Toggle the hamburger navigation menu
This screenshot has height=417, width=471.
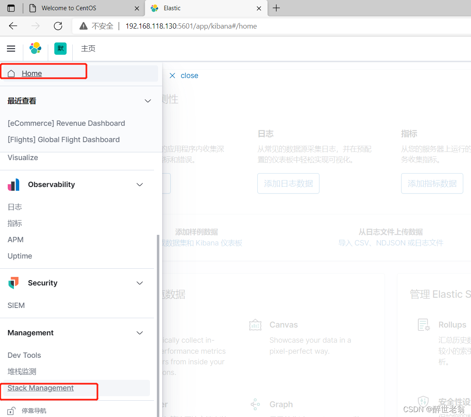pos(11,48)
